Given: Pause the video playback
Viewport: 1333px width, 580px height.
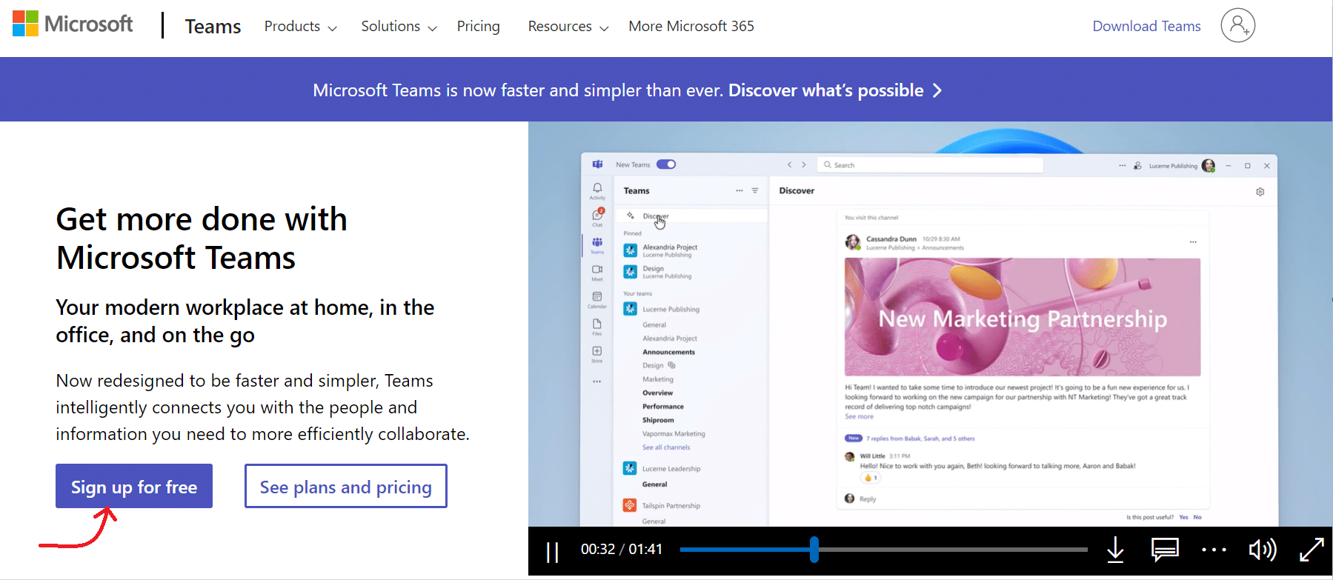Looking at the screenshot, I should [x=552, y=551].
